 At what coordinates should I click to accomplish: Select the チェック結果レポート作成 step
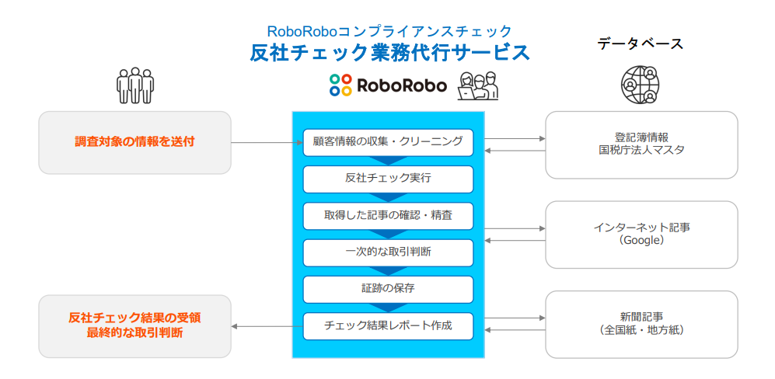[388, 325]
